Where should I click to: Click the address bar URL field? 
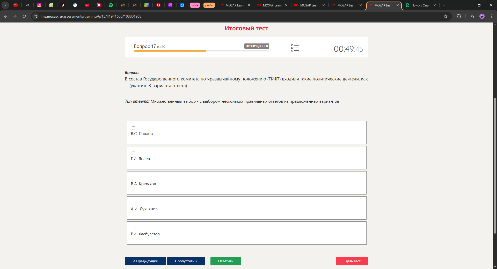(241, 16)
